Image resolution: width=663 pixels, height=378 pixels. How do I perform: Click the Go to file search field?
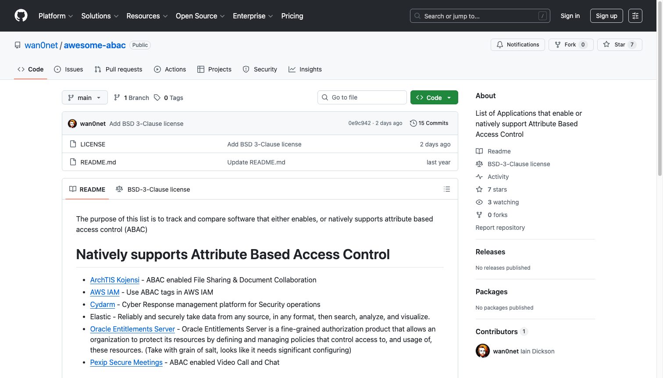(x=362, y=97)
